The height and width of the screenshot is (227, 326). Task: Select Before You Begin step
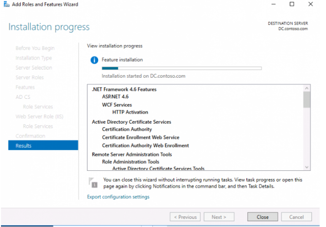pos(35,48)
